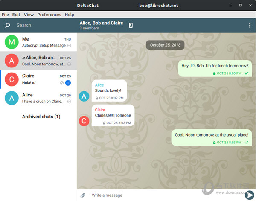Click the group icon before 'Alice, Bob an...'

tap(23, 58)
